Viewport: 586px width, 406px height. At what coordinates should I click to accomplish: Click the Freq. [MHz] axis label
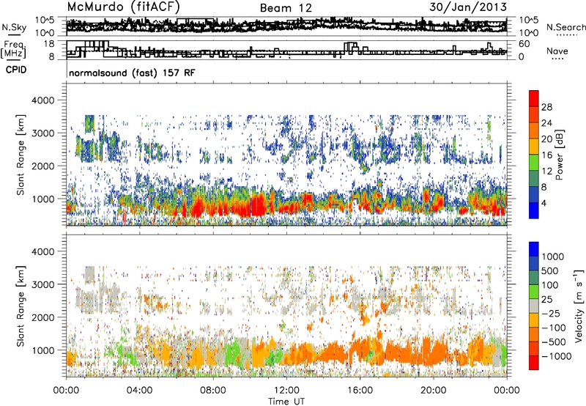(13, 49)
